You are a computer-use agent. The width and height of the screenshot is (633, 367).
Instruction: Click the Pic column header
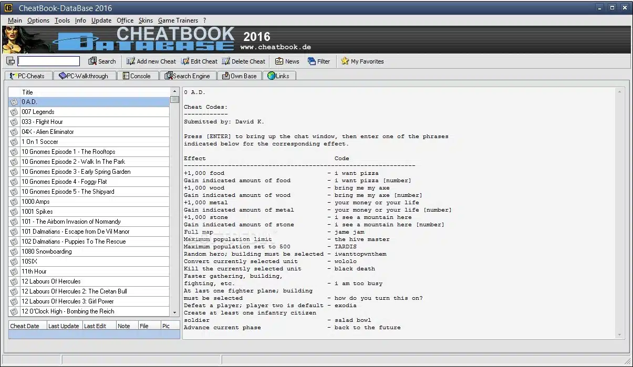170,326
